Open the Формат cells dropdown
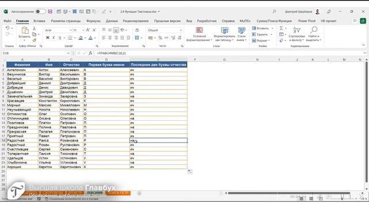Image resolution: width=369 pixels, height=207 pixels. [x=261, y=41]
